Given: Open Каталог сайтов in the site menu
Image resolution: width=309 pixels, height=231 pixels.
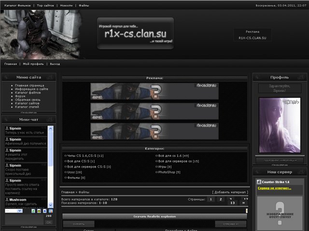Looking at the screenshot, I should 27,103.
